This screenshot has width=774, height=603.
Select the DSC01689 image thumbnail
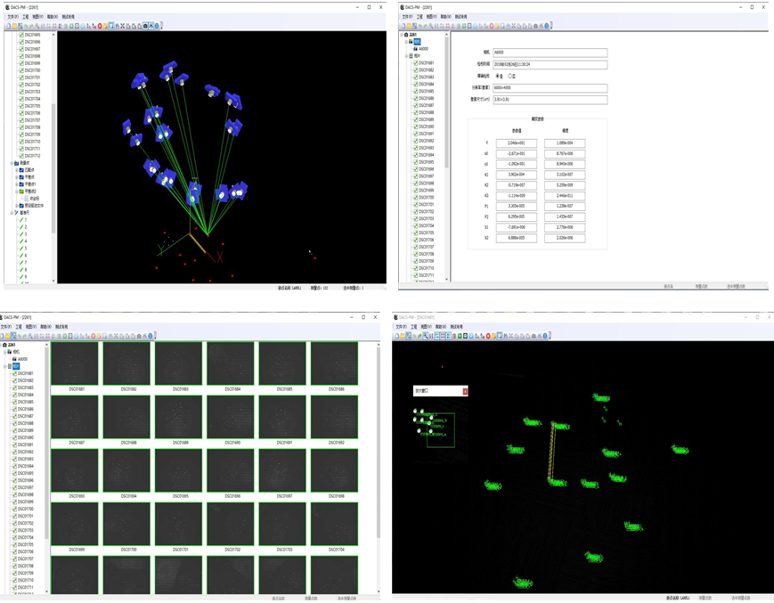point(178,416)
